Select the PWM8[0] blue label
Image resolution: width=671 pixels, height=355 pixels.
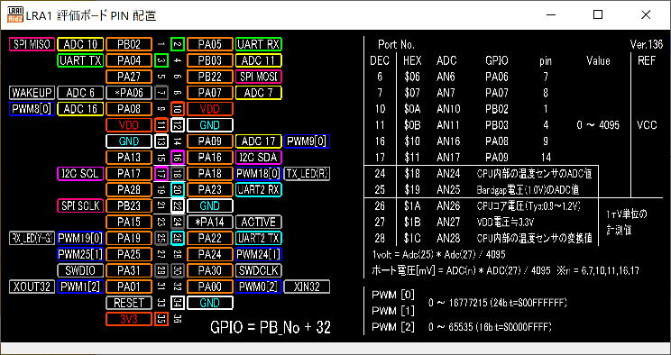pos(32,109)
